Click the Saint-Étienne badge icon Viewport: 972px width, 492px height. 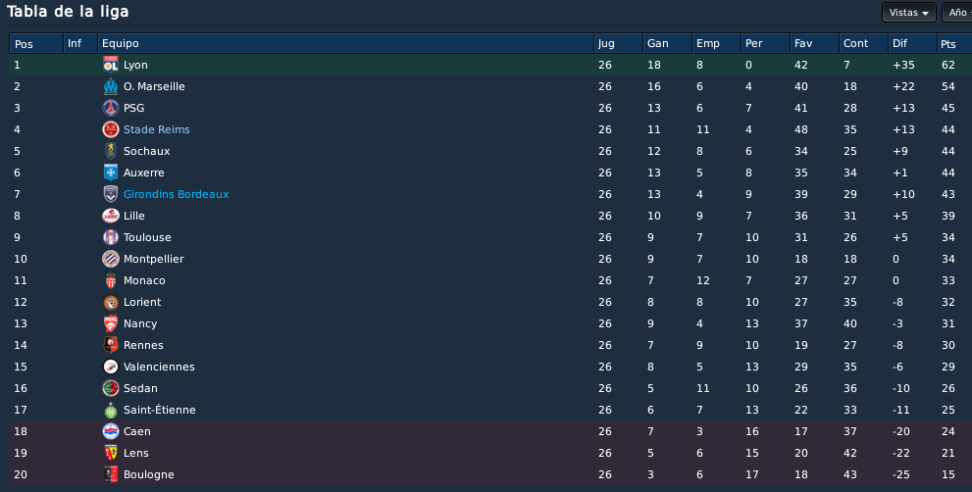110,410
